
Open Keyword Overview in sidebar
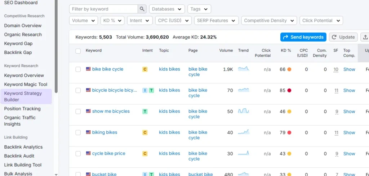point(24,76)
